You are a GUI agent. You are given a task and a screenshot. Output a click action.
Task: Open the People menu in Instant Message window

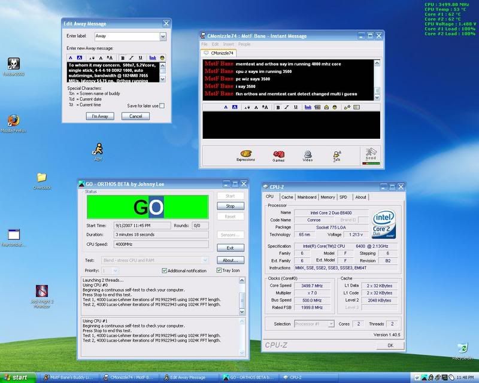(244, 44)
